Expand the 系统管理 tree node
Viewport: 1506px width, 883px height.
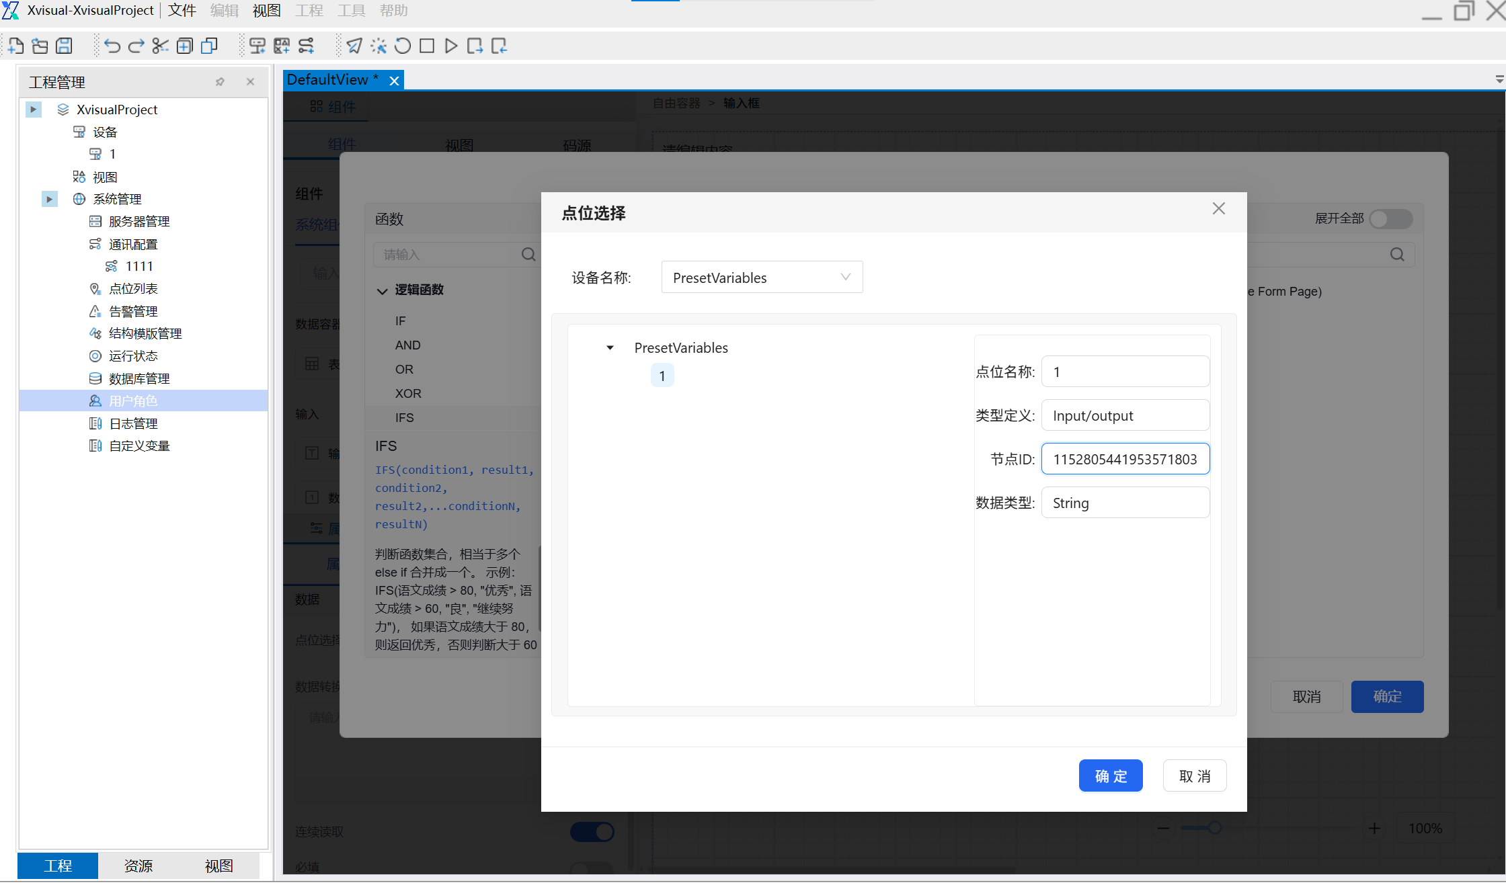49,199
